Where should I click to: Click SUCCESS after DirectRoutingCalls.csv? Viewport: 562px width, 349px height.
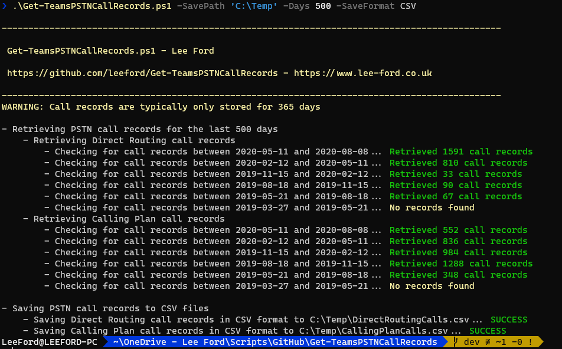pyautogui.click(x=508, y=320)
